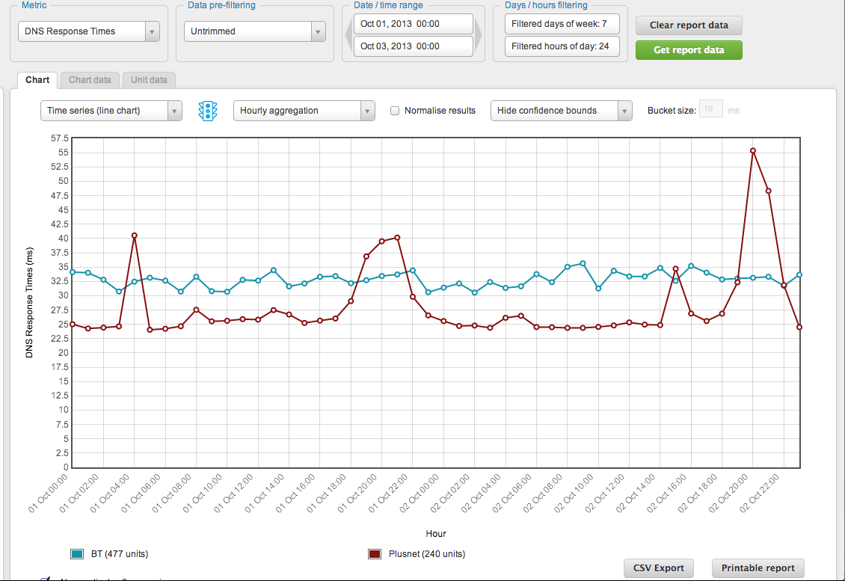Select the Chart tab
Viewport: 845px width, 581px height.
37,80
